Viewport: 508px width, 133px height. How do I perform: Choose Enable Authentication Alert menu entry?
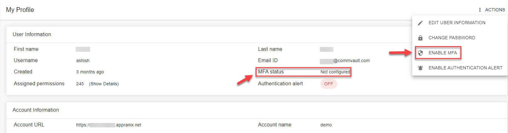pos(465,68)
